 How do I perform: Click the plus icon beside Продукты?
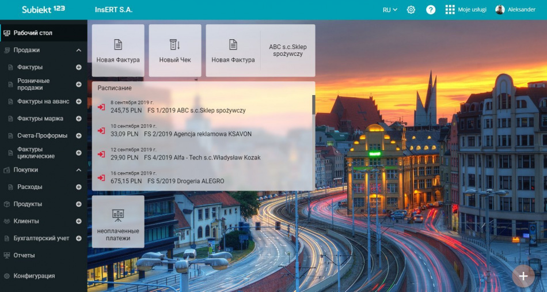79,204
